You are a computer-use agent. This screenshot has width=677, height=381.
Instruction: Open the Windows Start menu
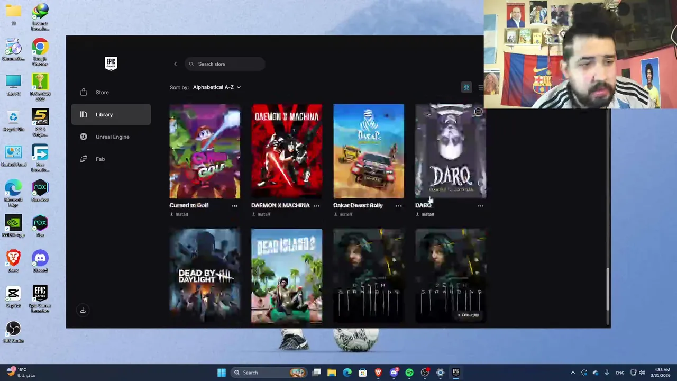222,373
